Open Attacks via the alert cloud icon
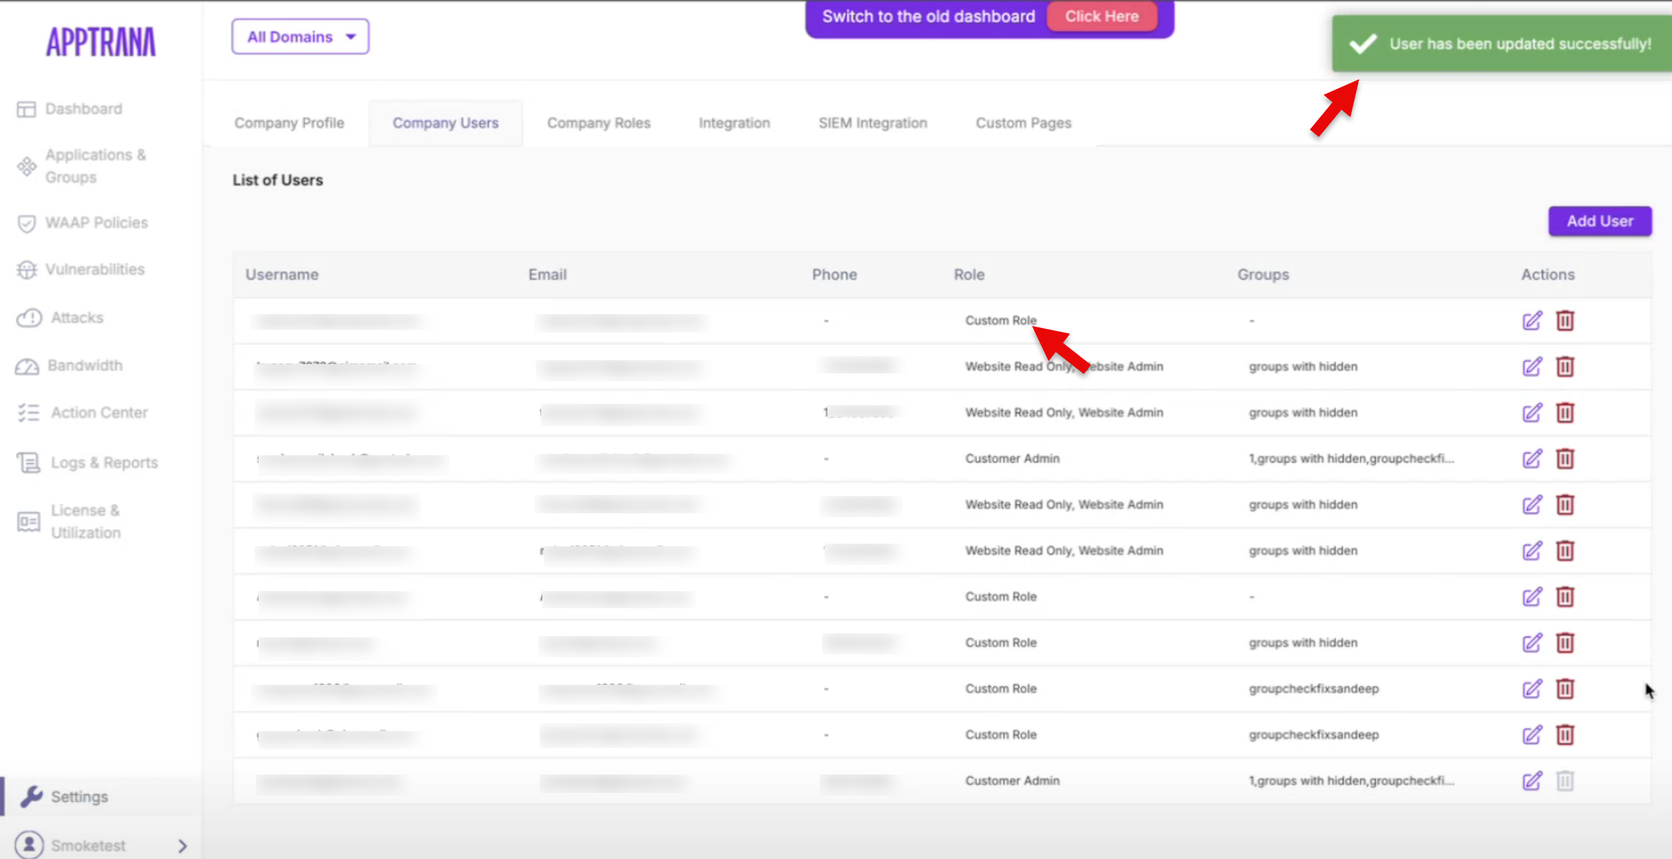This screenshot has height=859, width=1672. click(29, 318)
